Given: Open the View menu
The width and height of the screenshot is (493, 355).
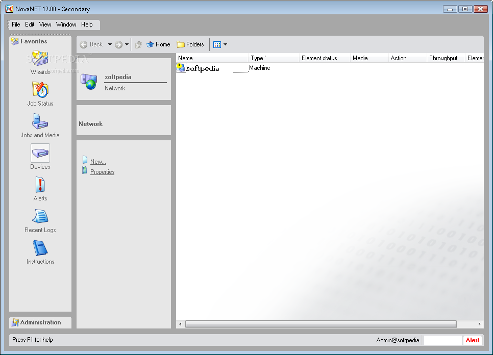Looking at the screenshot, I should coord(45,24).
